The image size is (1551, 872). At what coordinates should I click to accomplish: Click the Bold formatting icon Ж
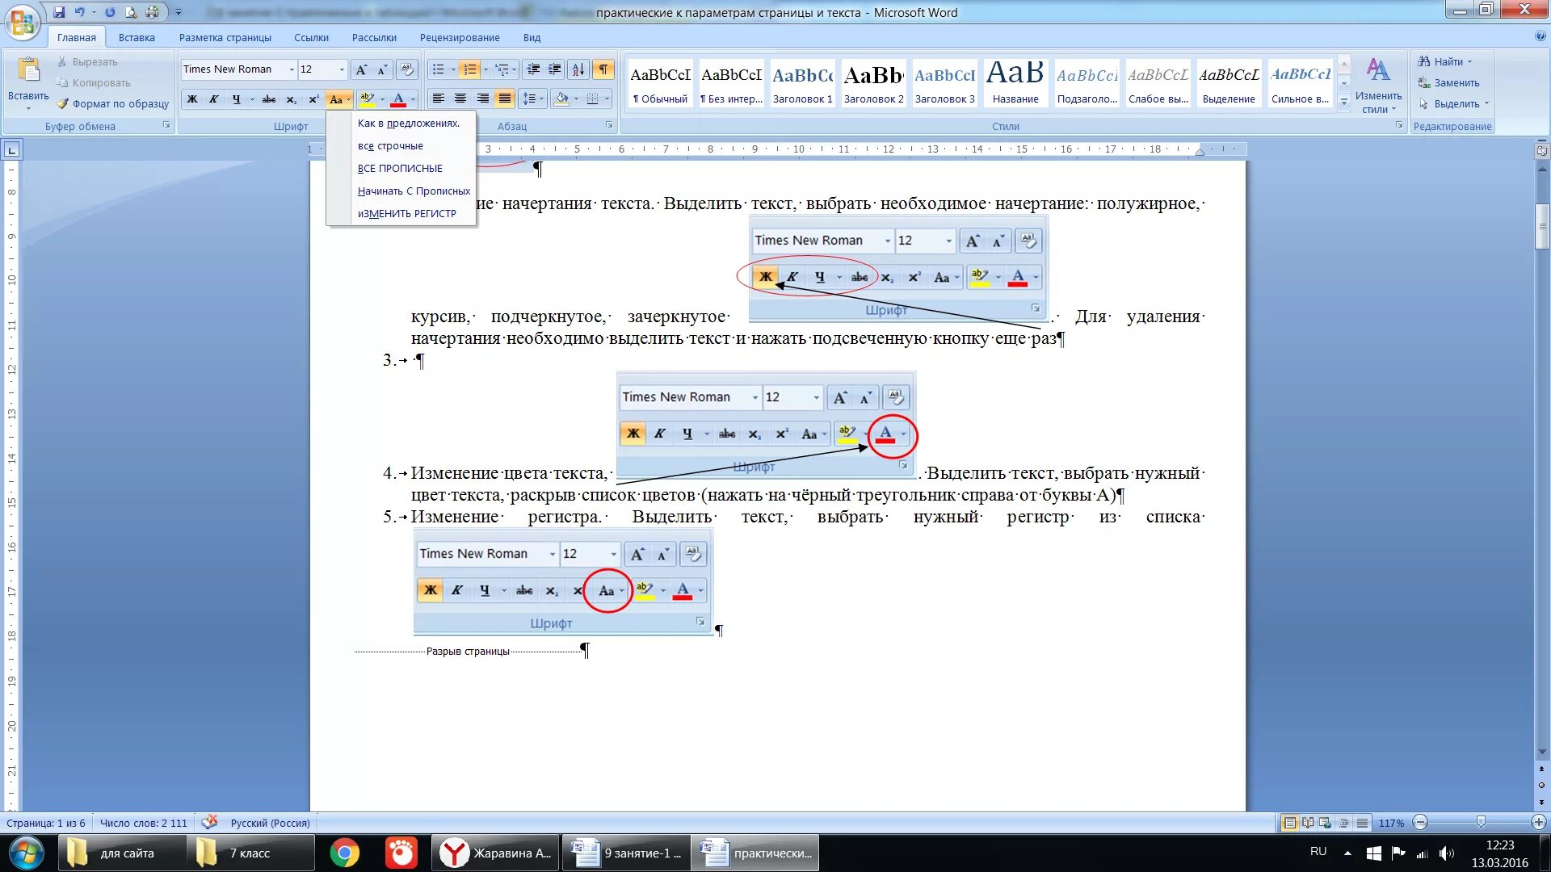point(191,98)
